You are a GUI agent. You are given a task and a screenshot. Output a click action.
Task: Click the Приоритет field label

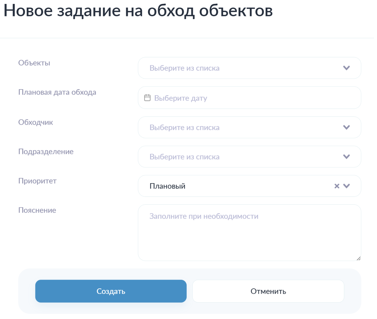click(37, 181)
